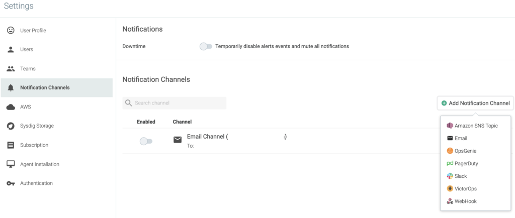The image size is (515, 218).
Task: Select VictorOps from the dropdown menu
Action: (465, 188)
